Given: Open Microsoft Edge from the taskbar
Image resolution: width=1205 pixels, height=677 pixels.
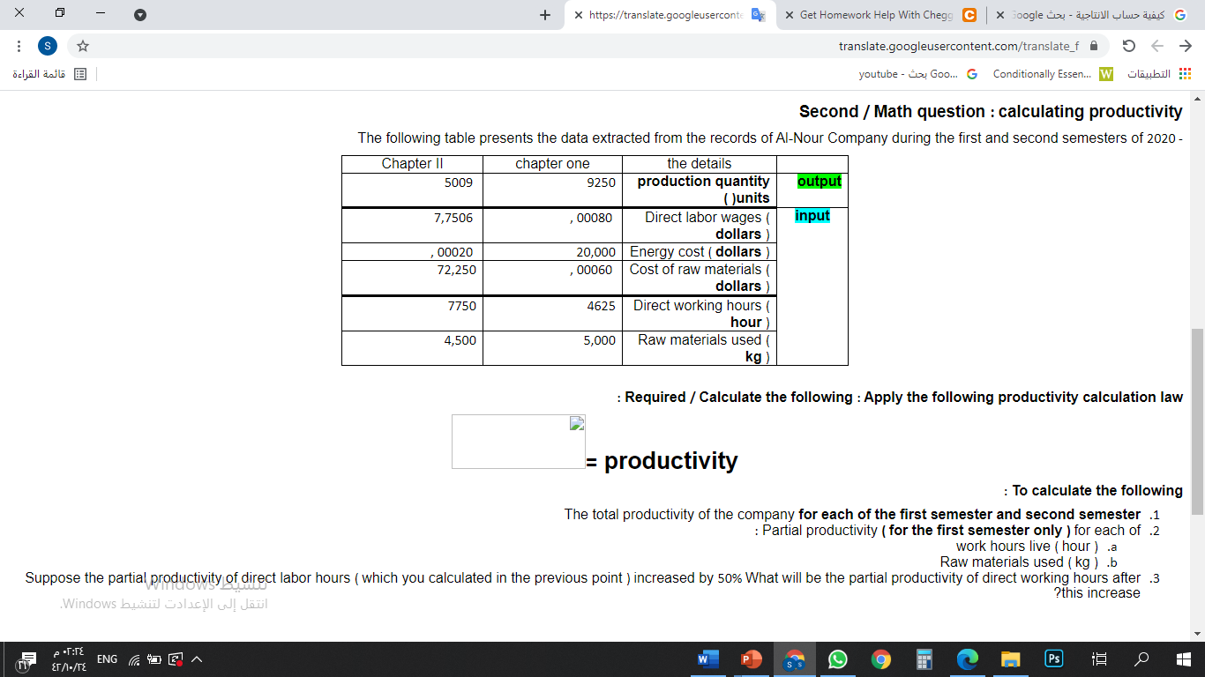Looking at the screenshot, I should 968,659.
